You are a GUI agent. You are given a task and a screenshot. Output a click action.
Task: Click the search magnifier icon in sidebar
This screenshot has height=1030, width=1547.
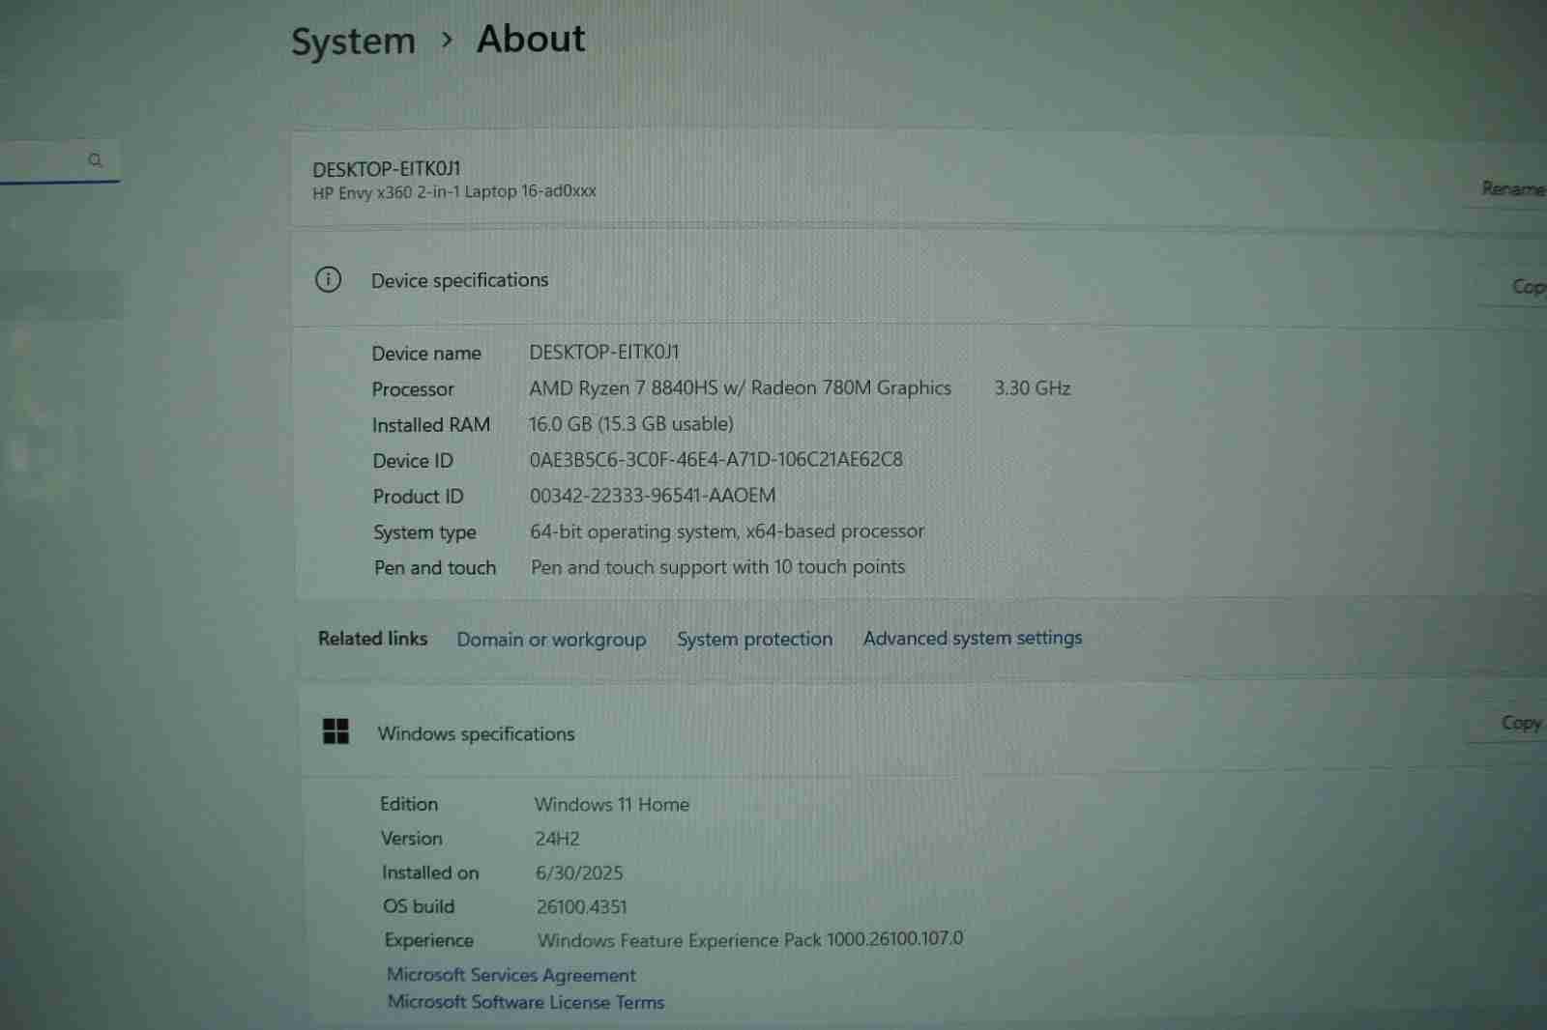coord(95,160)
